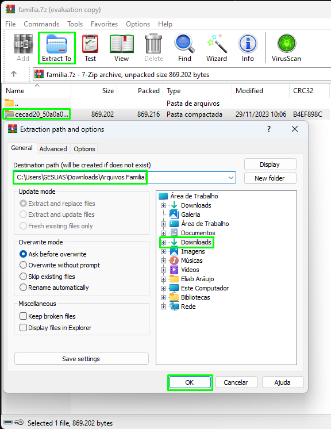Select root Área de Trabalho tree node
Viewport: 331px width, 429px height.
(194, 196)
